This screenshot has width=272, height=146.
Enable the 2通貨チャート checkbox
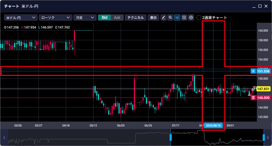click(x=199, y=17)
